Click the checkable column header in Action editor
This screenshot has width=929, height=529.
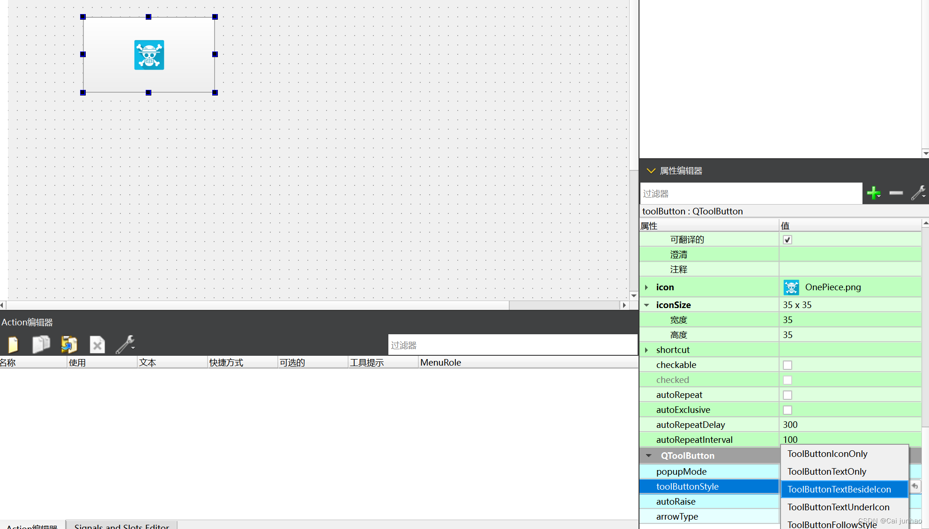tap(312, 362)
